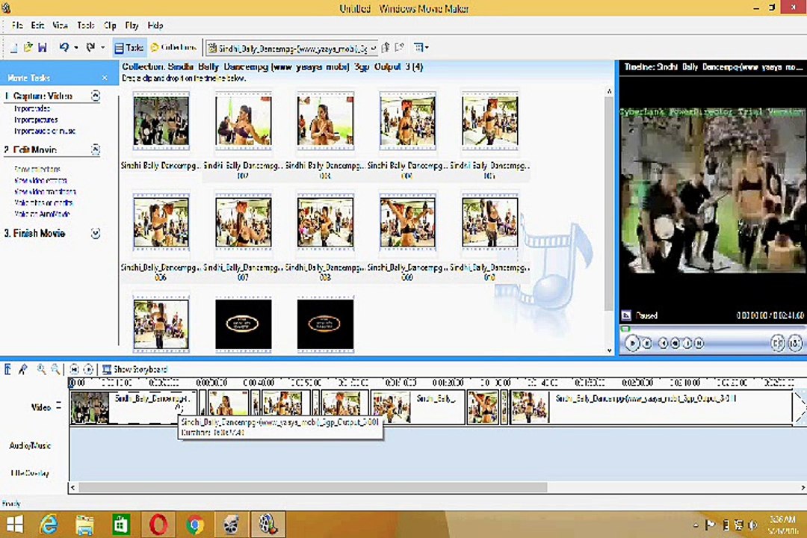Open the File menu
Viewport: 807px width, 538px height.
pyautogui.click(x=17, y=25)
